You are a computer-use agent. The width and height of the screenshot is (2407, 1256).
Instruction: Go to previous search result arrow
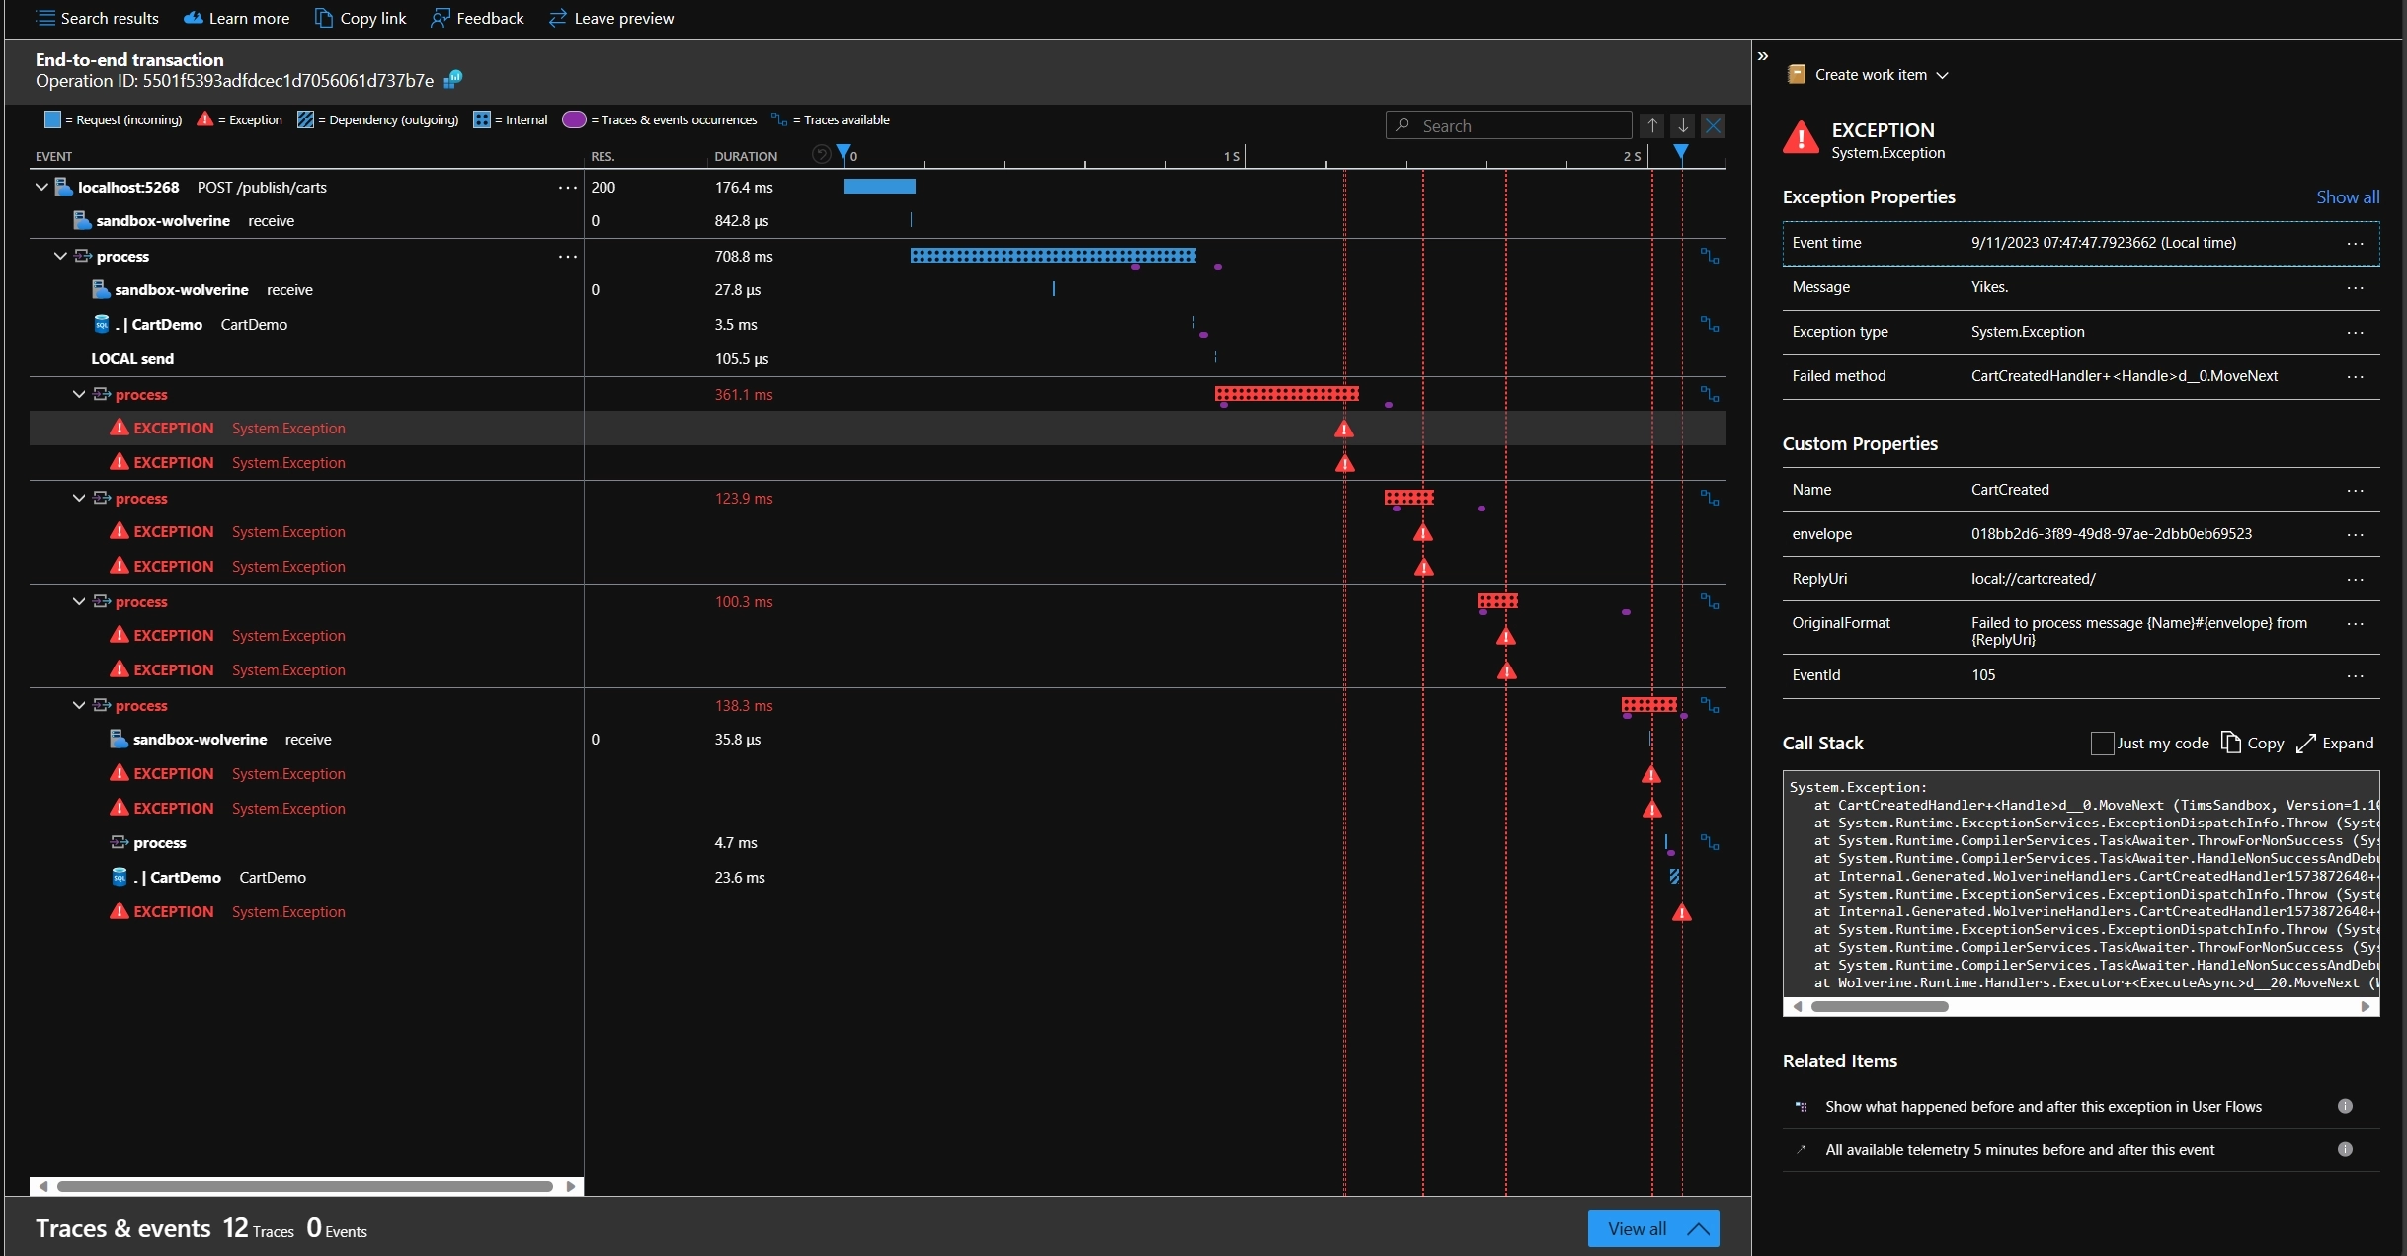click(x=1651, y=125)
